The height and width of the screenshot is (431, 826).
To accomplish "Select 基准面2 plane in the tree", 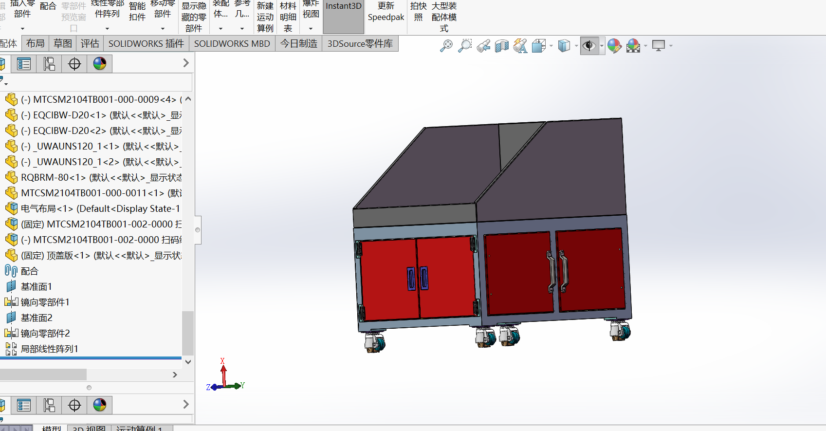I will (x=29, y=318).
